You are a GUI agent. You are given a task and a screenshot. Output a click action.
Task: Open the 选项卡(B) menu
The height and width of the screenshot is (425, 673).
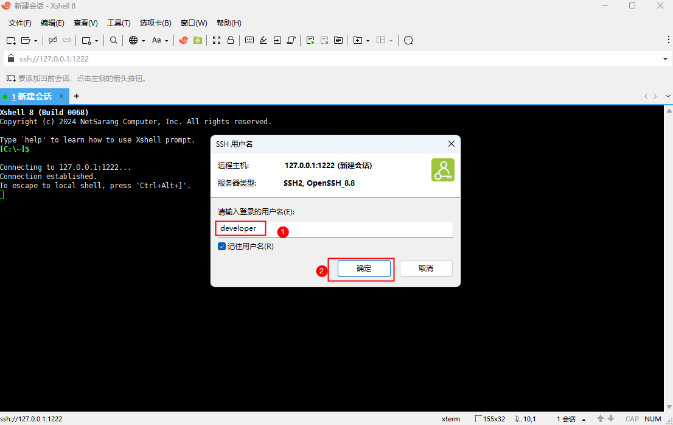155,23
